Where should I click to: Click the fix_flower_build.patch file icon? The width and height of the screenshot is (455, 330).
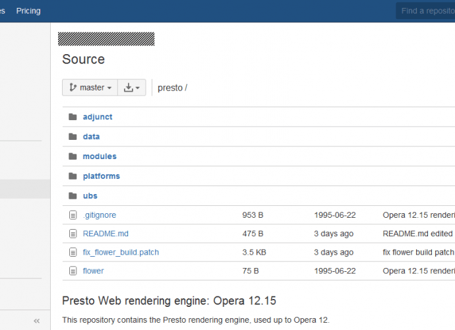tap(73, 252)
